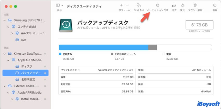Expand the macOS volume group
The width and height of the screenshot is (221, 109).
[x=12, y=33]
